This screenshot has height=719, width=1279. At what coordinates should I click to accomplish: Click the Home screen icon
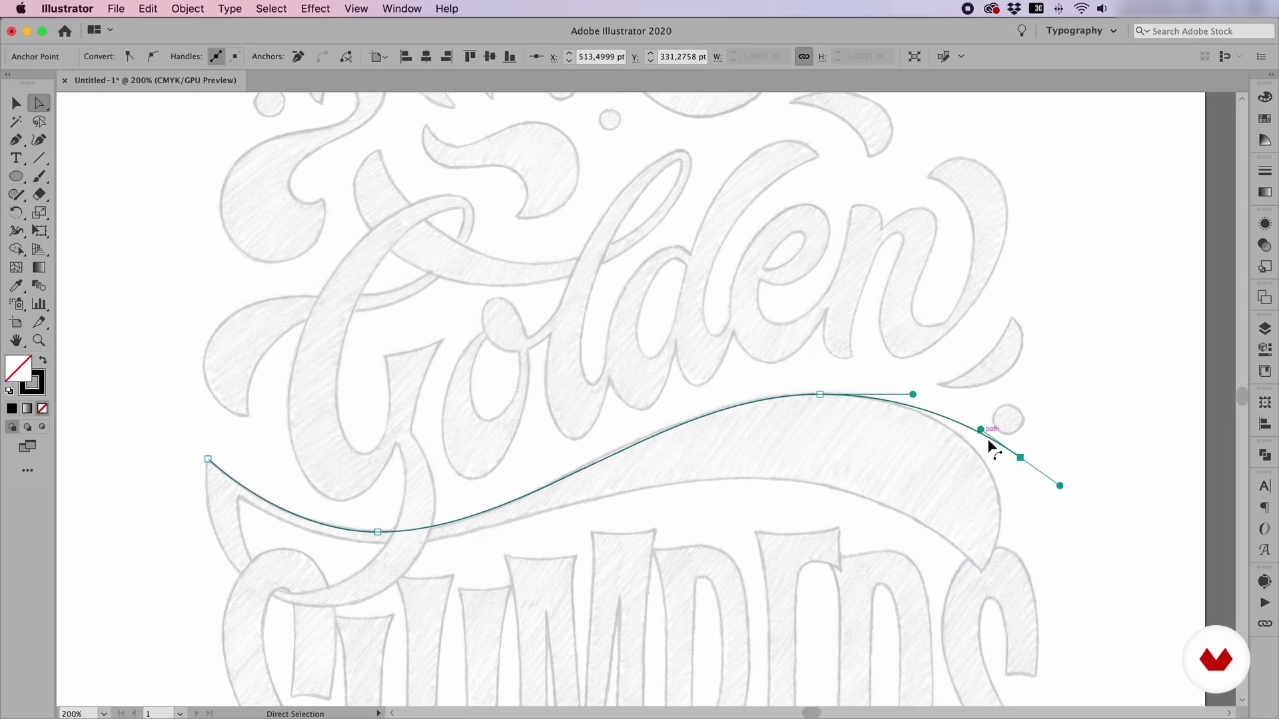tap(65, 31)
